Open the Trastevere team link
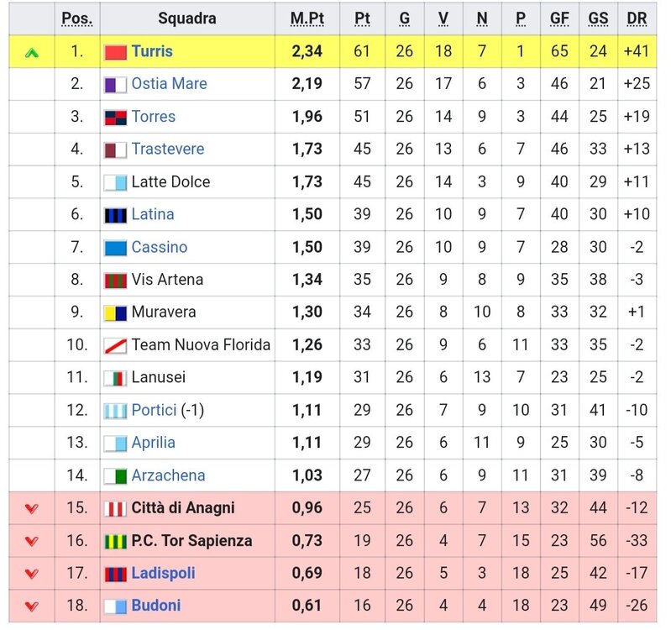Image resolution: width=671 pixels, height=630 pixels. [168, 149]
